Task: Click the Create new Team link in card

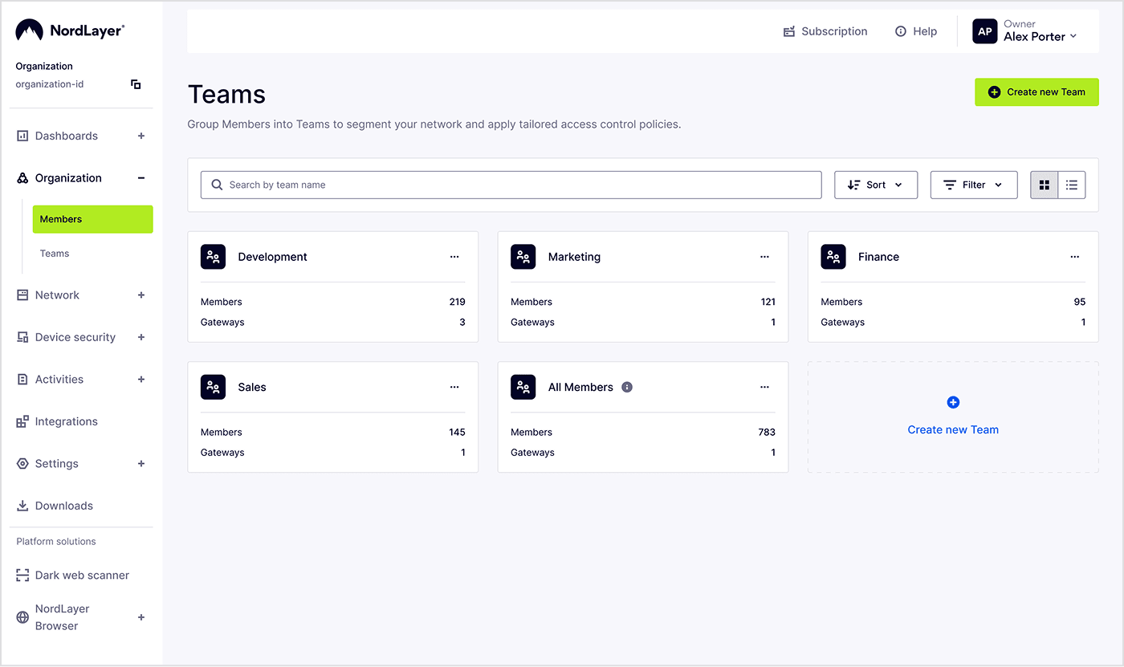Action: [953, 430]
